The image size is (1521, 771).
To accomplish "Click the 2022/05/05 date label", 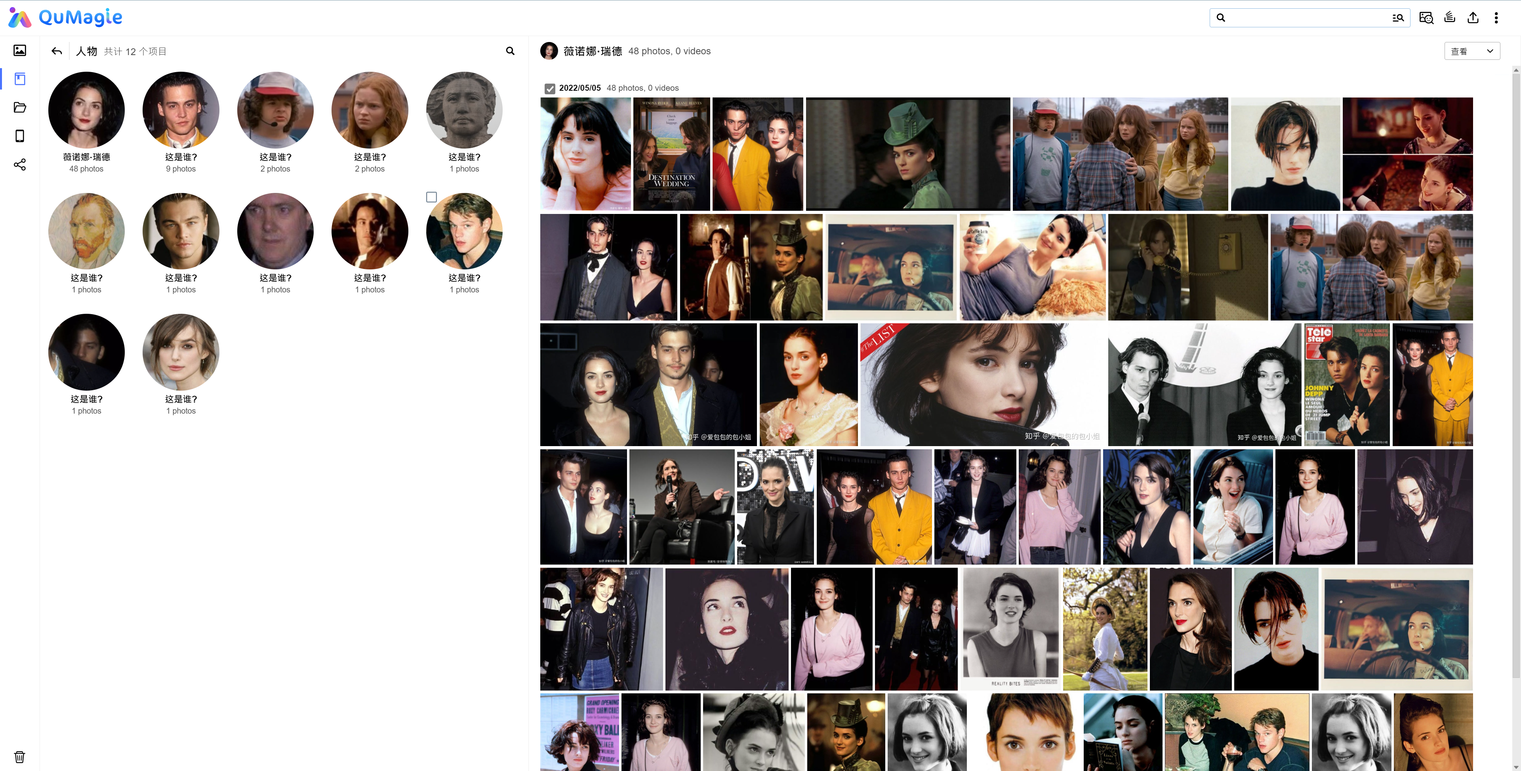I will coord(580,88).
